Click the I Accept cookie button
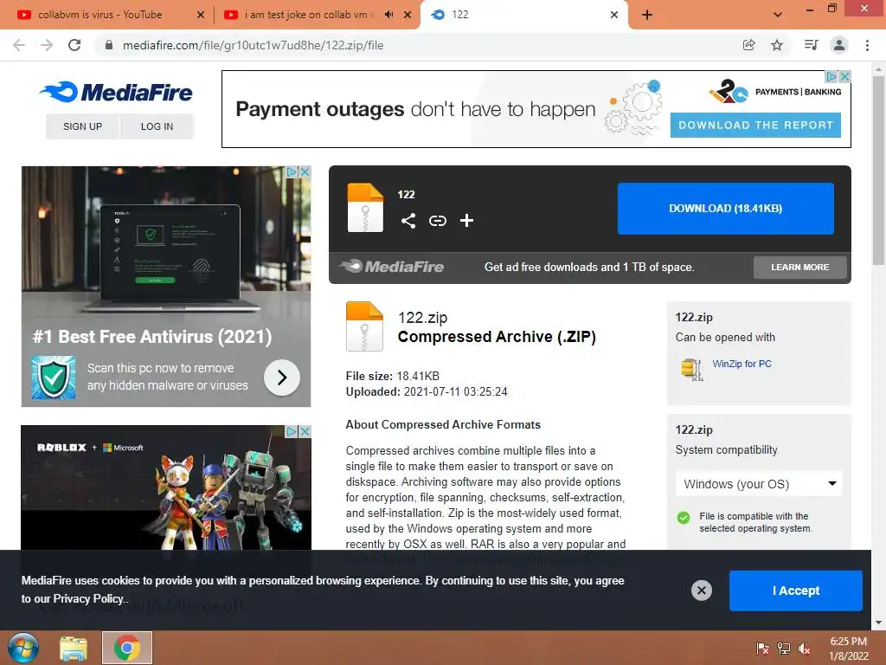Screen dimensions: 886x665 pos(796,591)
